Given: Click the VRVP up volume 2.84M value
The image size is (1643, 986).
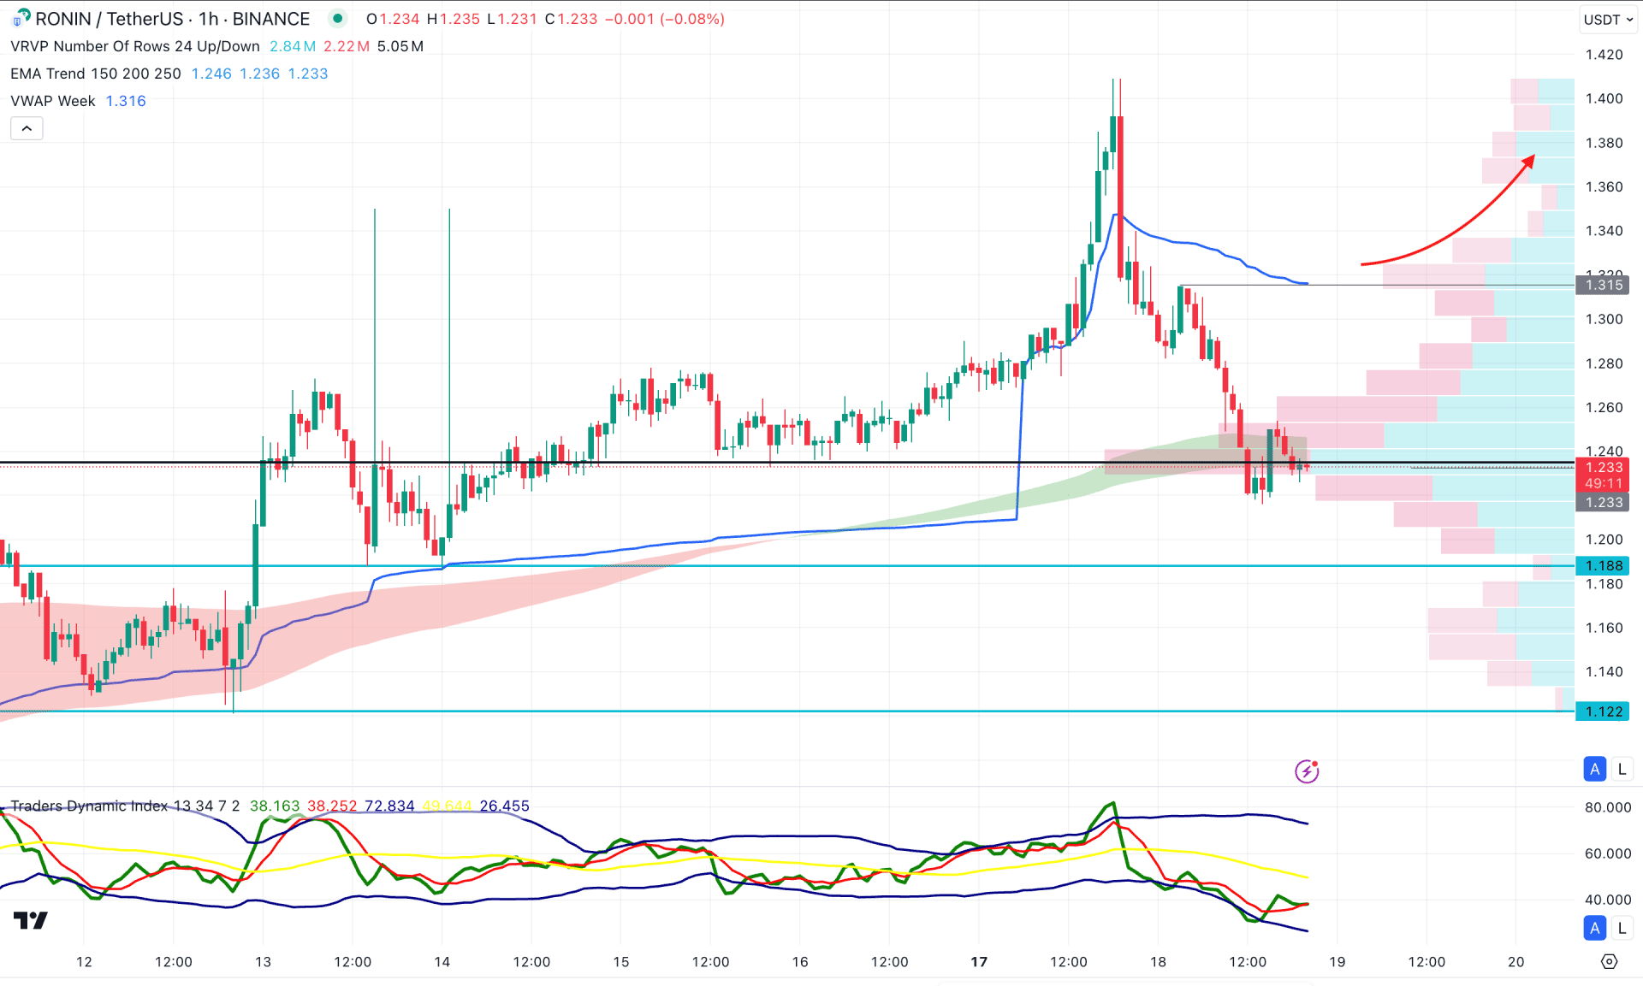Looking at the screenshot, I should pos(293,46).
